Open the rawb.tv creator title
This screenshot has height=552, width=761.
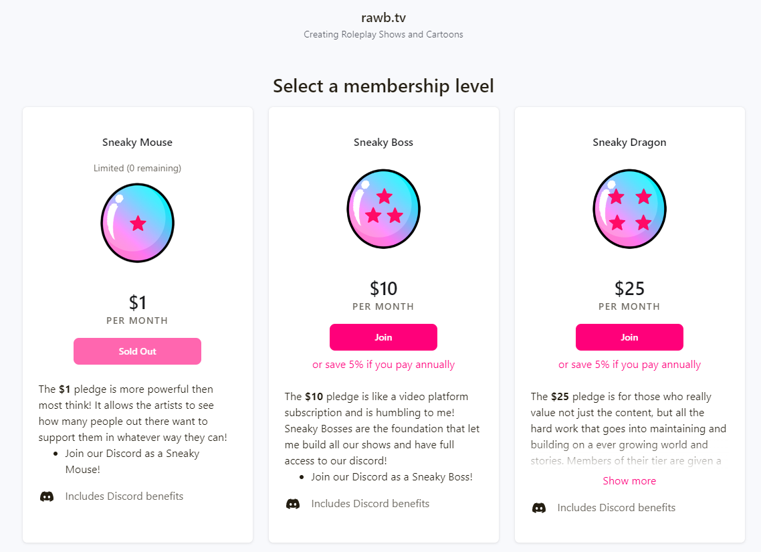pyautogui.click(x=383, y=18)
